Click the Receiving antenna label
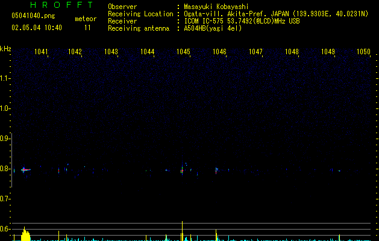Image resolution: width=379 pixels, height=241 pixels. coord(139,28)
